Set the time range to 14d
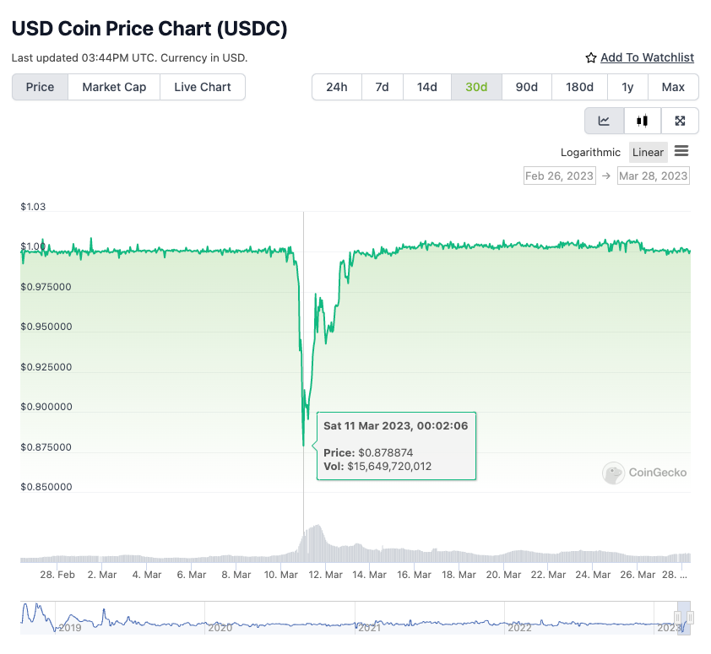 [427, 87]
